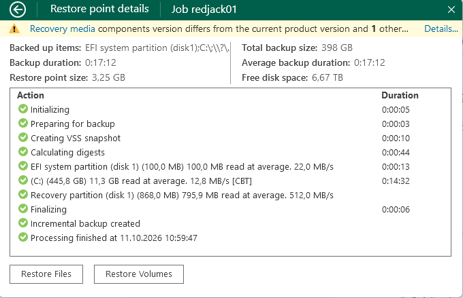This screenshot has width=463, height=298.
Task: Select Recovery partition (disk 1) row text
Action: (x=182, y=195)
